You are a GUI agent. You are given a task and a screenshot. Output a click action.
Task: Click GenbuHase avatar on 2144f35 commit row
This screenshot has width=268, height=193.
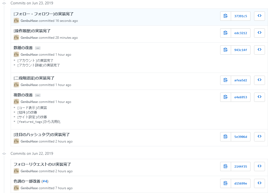coord(16,171)
